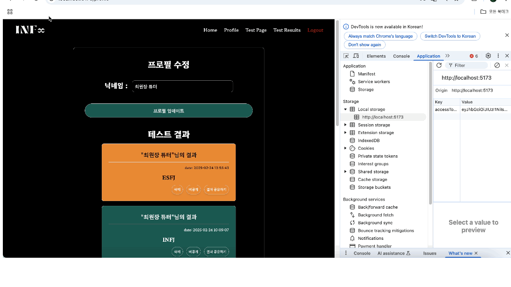Viewport: 511px width, 287px height.
Task: Click Don't show again button
Action: (364, 44)
